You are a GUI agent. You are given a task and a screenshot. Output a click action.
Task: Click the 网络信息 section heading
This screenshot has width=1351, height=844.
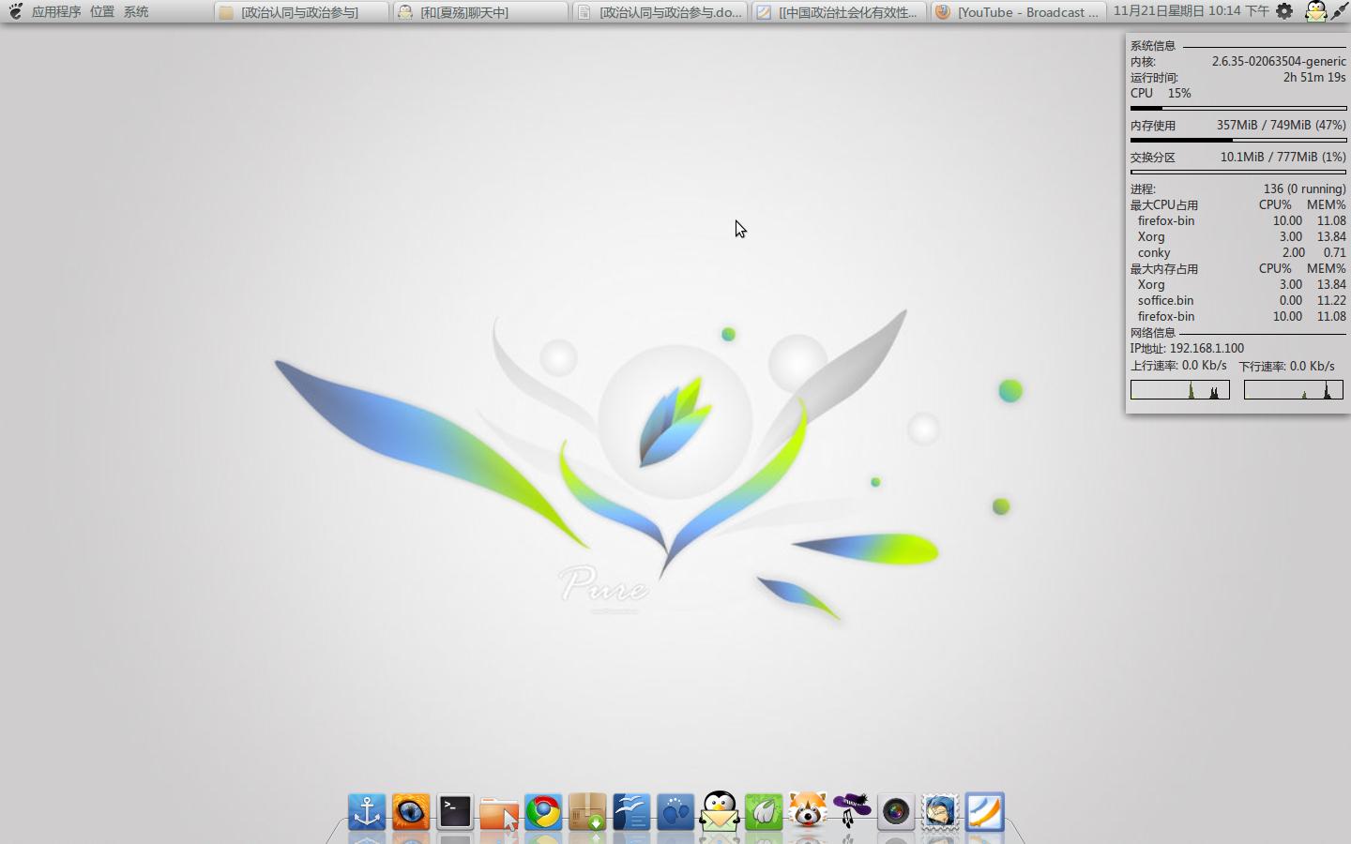coord(1152,333)
